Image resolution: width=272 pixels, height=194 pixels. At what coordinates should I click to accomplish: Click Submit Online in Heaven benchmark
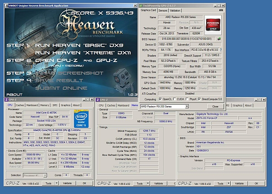point(61,88)
